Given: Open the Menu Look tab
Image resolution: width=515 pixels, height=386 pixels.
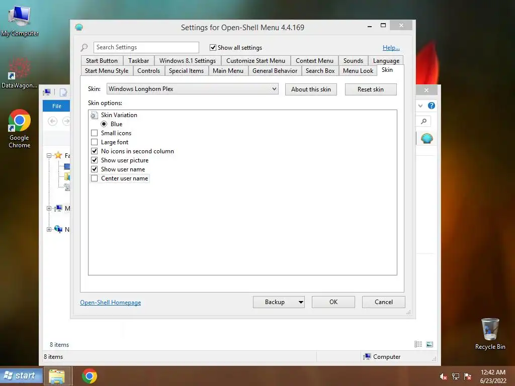Looking at the screenshot, I should pos(358,71).
